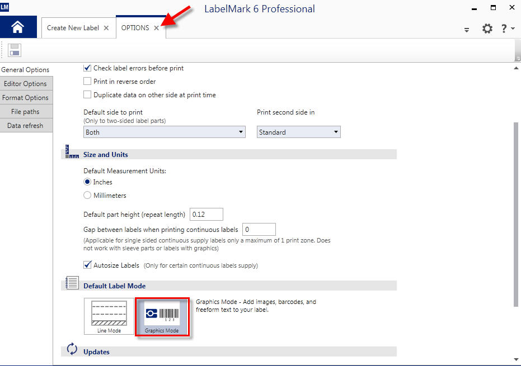Open the Data refresh section
The height and width of the screenshot is (366, 521).
click(26, 126)
